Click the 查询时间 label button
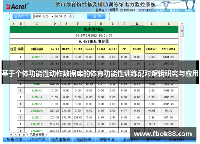Viewport: 200px width, 144px height. click(21, 16)
